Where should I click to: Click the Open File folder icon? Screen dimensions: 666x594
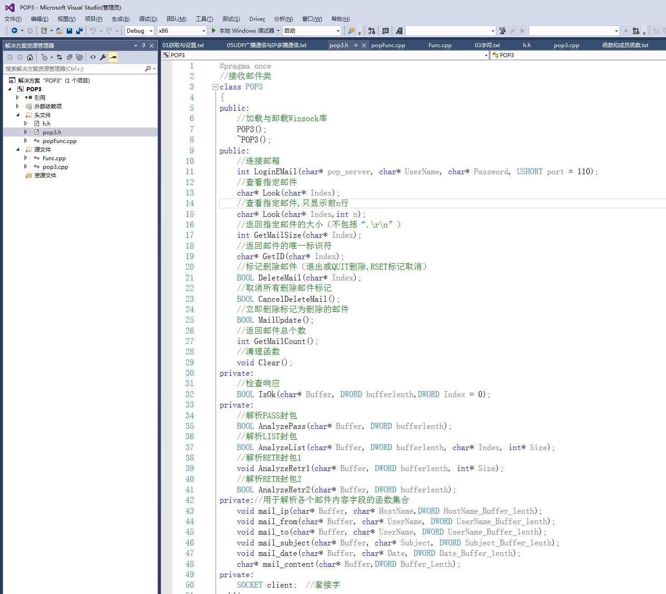[x=59, y=30]
